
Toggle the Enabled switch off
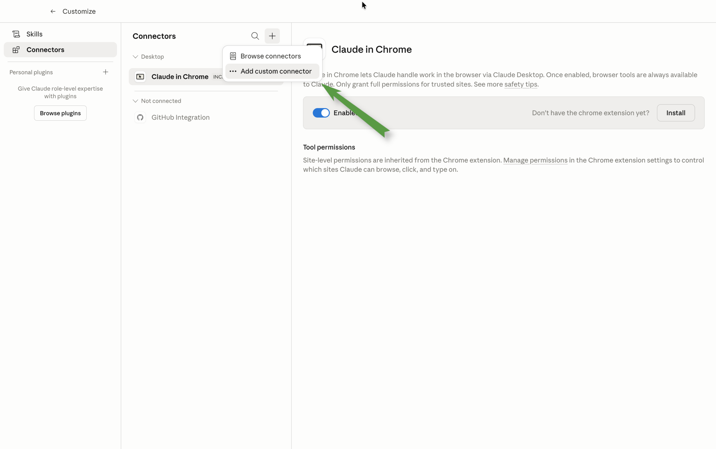coord(321,113)
